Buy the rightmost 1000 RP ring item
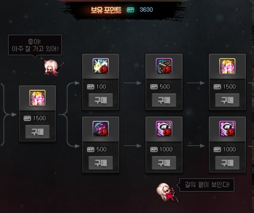 227,163
